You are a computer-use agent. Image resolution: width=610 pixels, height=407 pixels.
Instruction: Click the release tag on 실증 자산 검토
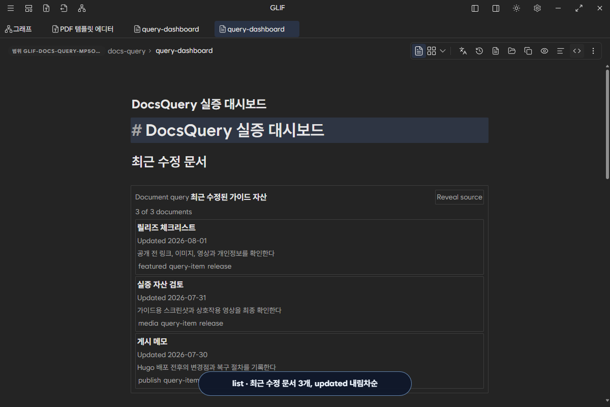tap(211, 323)
